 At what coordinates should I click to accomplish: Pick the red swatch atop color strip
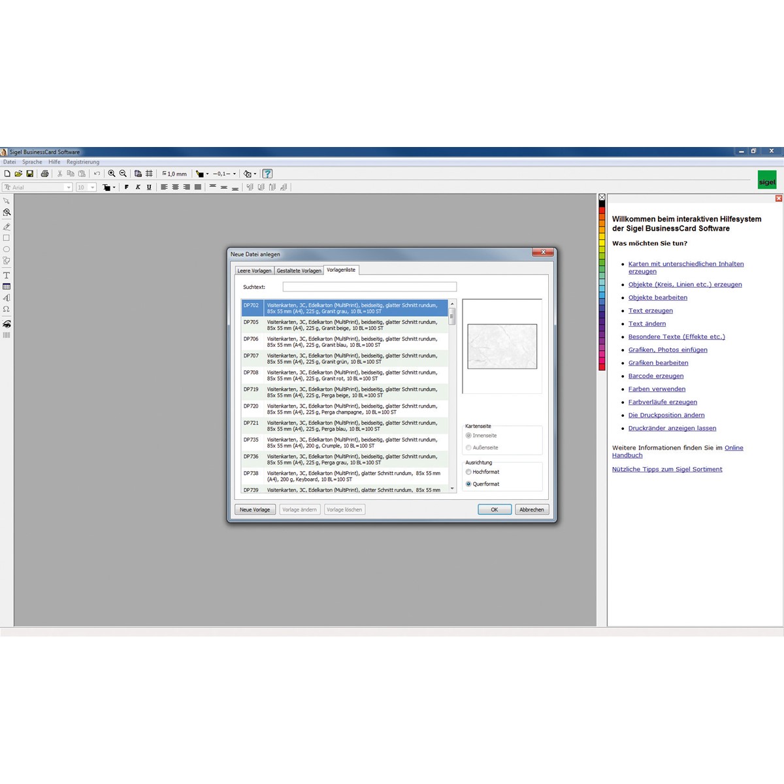point(602,211)
